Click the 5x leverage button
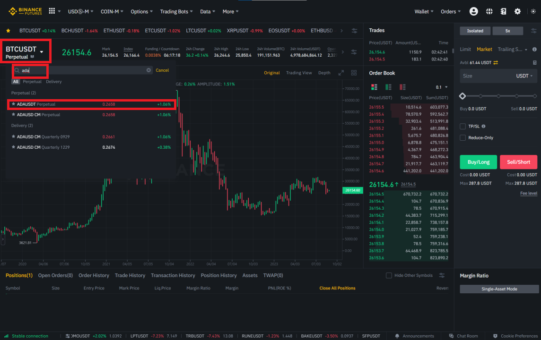 pos(507,31)
